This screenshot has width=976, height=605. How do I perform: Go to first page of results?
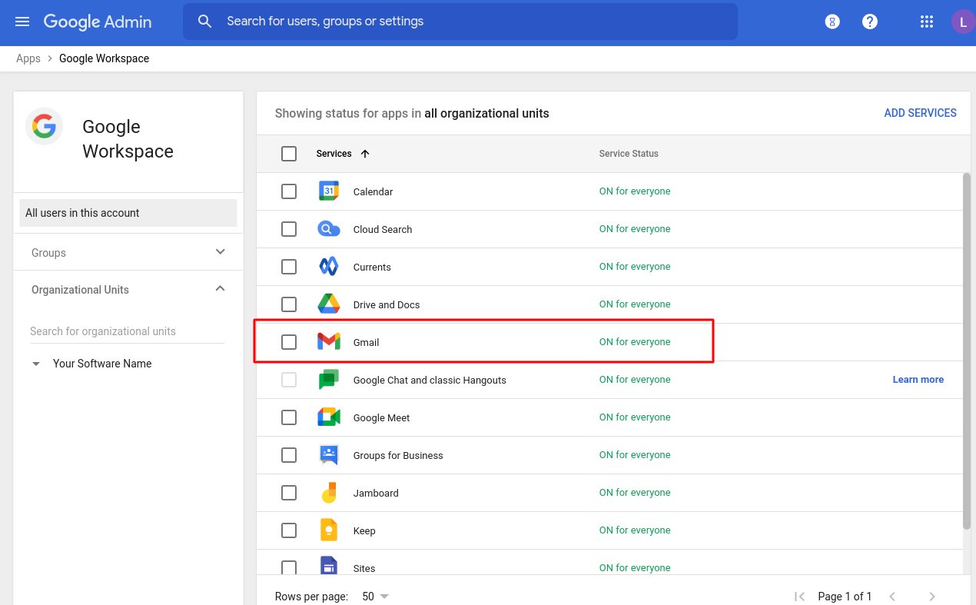800,597
